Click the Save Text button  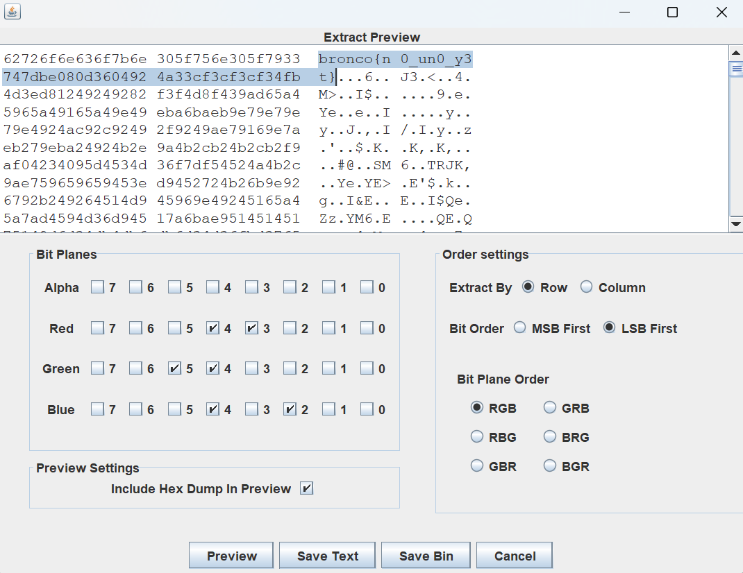[x=328, y=556]
